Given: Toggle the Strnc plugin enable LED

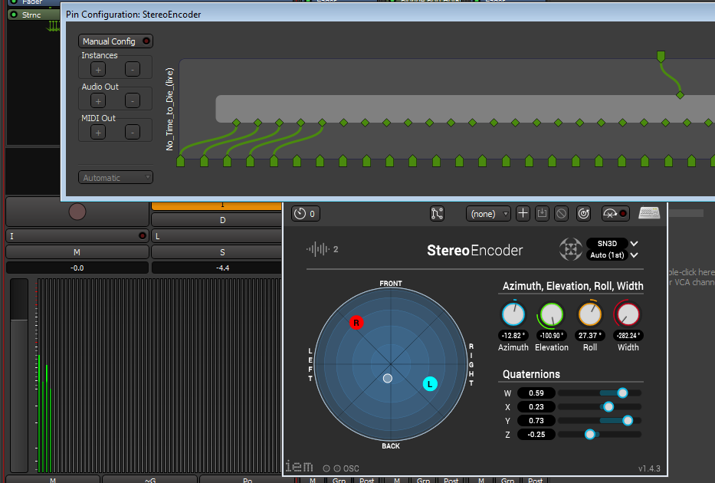Looking at the screenshot, I should tap(13, 14).
